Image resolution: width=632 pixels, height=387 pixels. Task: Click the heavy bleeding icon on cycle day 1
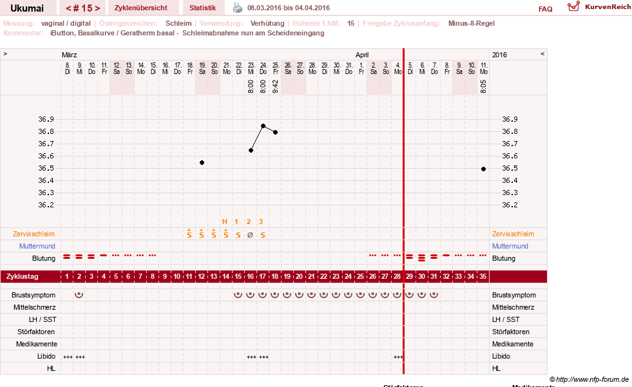(x=67, y=256)
